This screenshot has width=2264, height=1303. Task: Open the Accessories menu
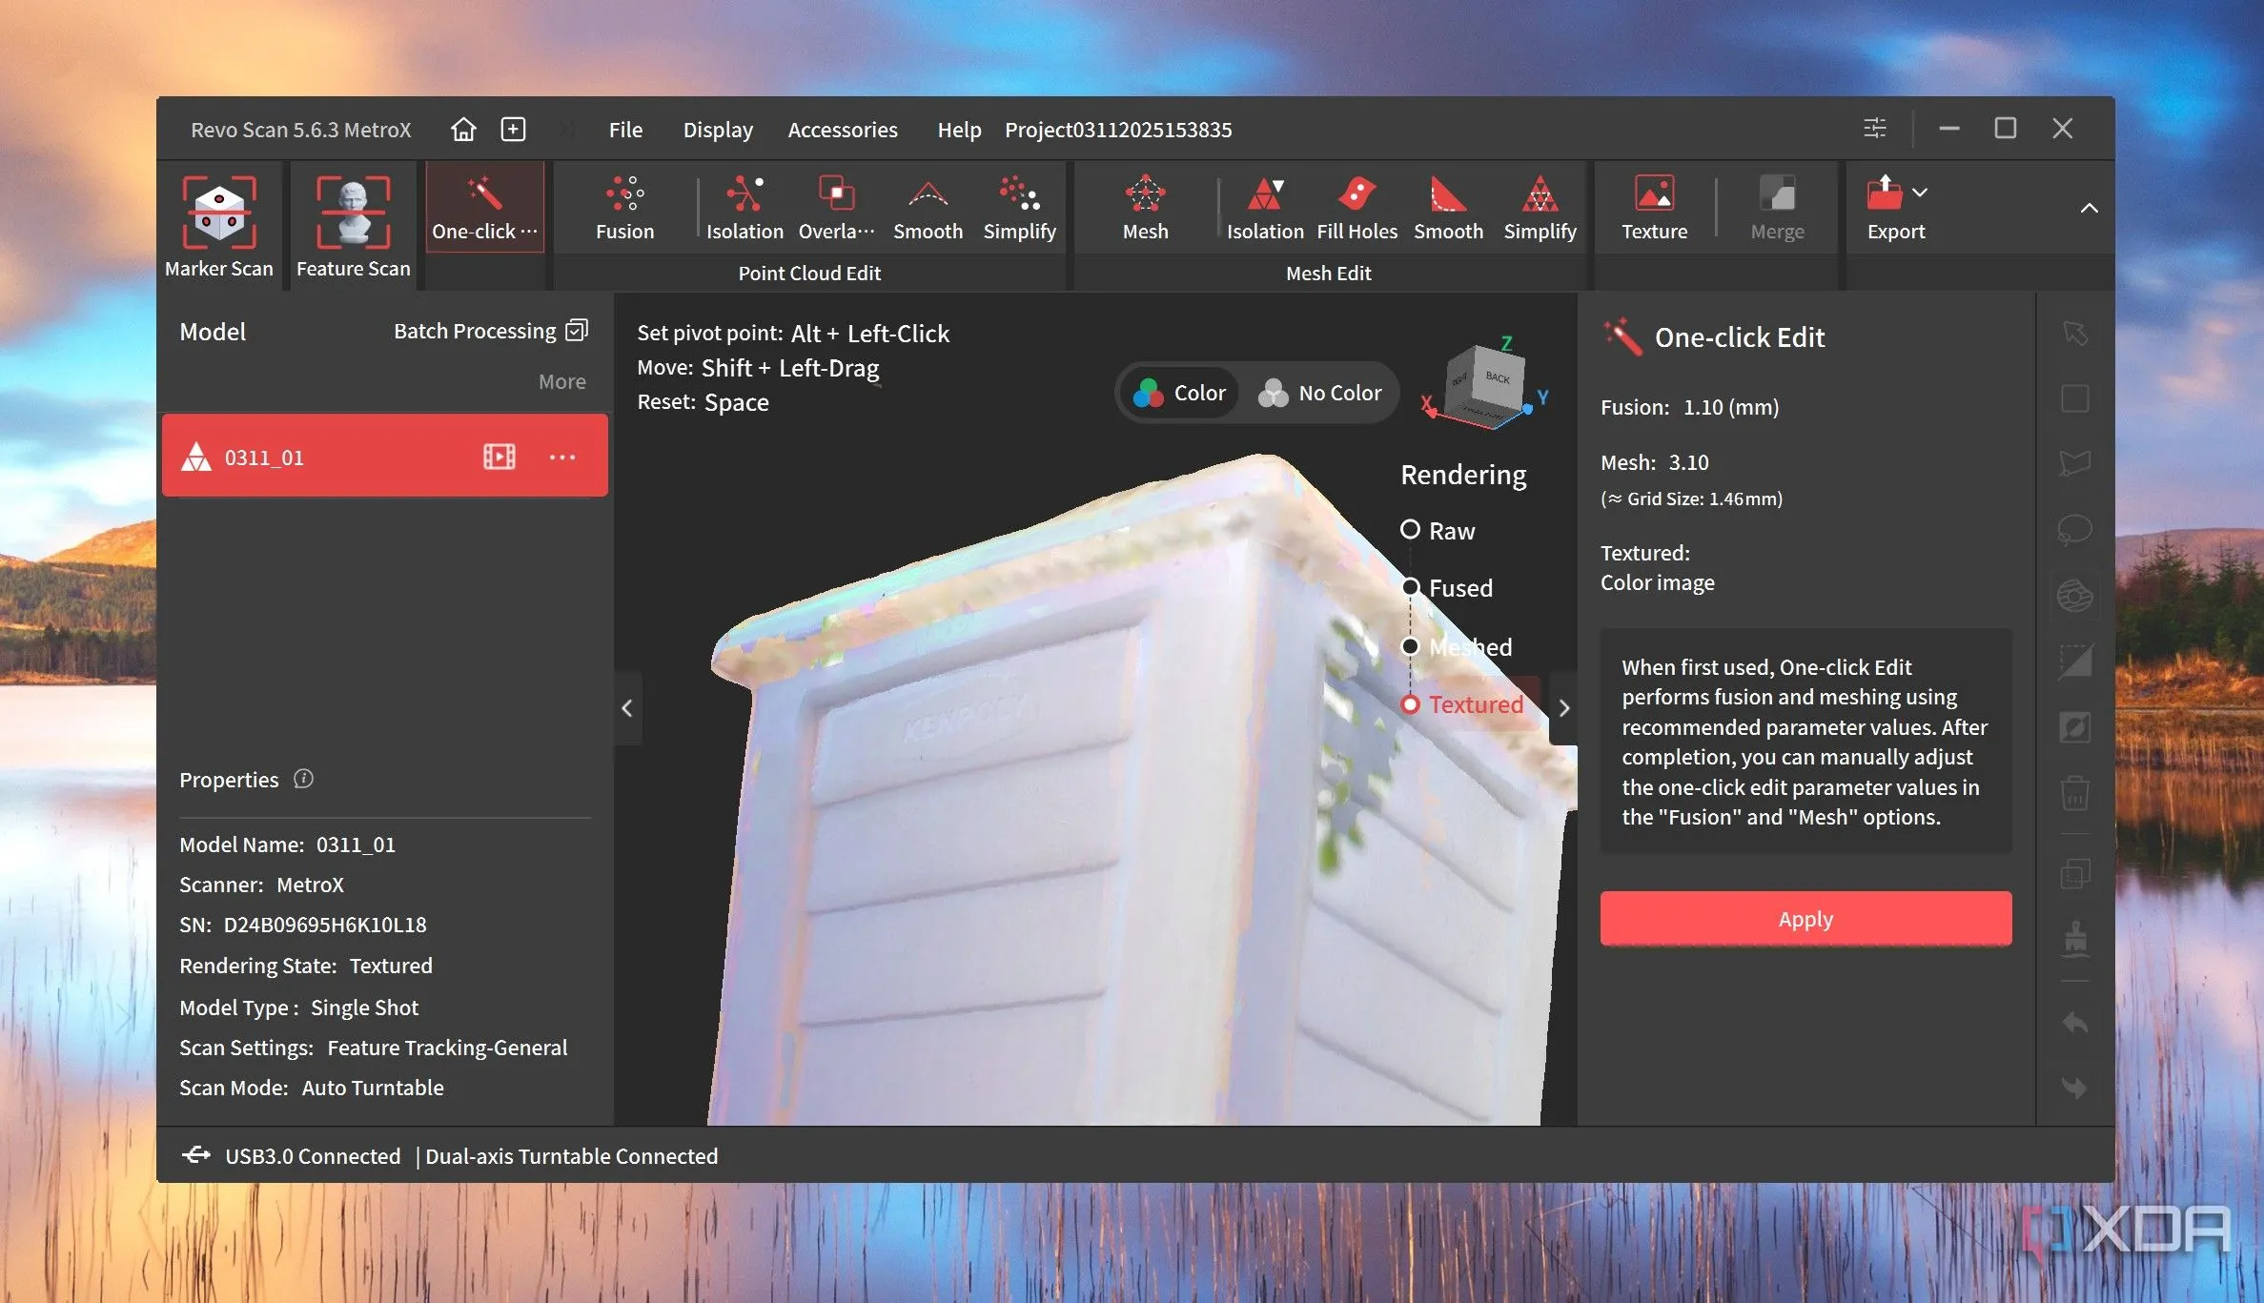tap(843, 130)
